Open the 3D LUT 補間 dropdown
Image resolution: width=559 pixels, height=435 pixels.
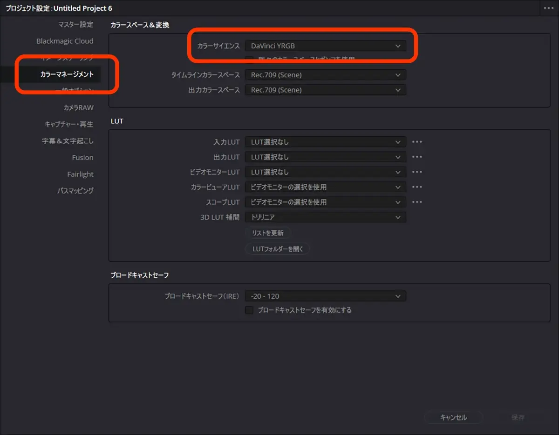(x=325, y=217)
